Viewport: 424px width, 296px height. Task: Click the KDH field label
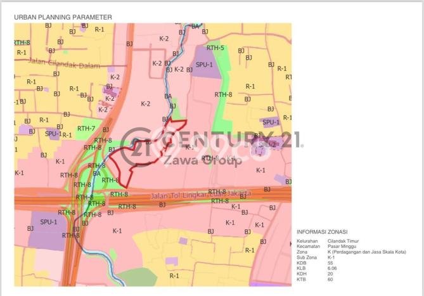(302, 274)
